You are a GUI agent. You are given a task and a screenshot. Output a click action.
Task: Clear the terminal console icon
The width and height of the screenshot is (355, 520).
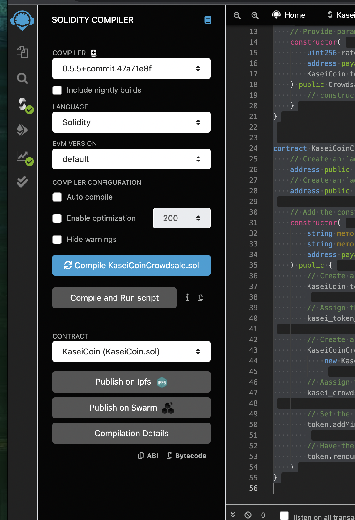[x=248, y=515]
